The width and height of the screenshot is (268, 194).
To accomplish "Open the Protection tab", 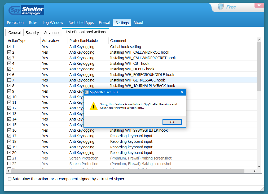I will [15, 23].
